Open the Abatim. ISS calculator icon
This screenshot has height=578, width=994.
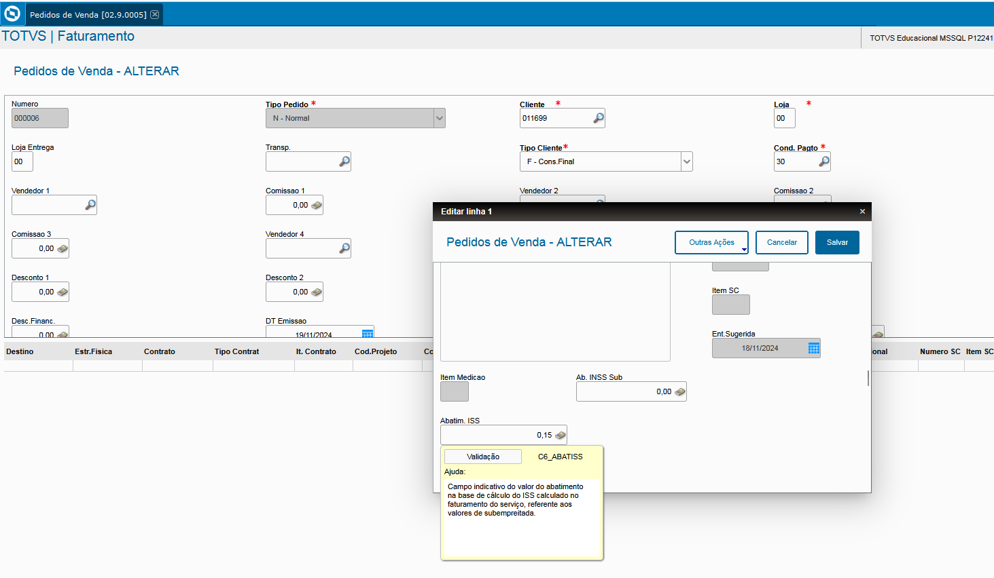(560, 435)
